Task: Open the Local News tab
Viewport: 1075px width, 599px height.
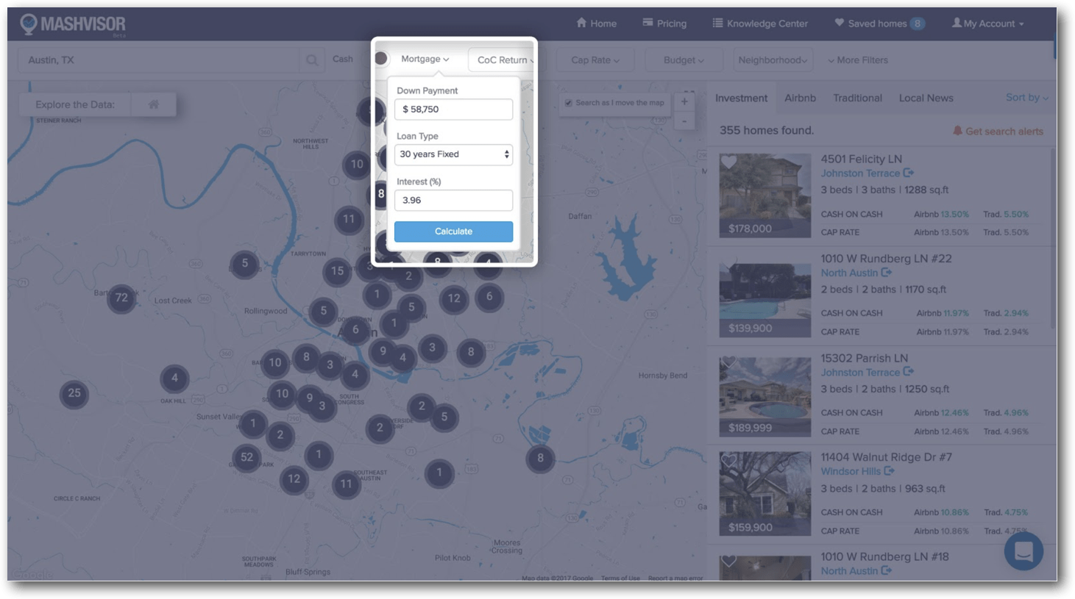Action: pos(926,98)
